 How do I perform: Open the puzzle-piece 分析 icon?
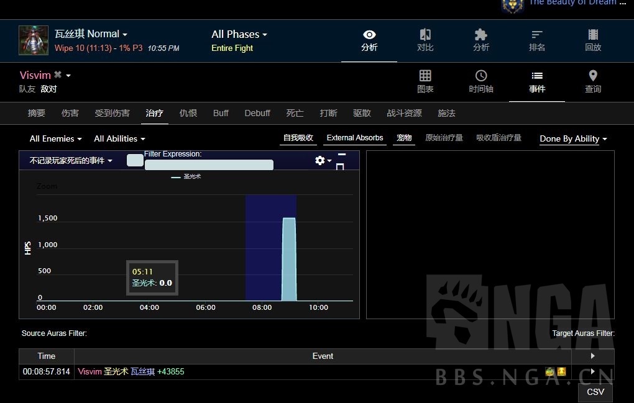pos(480,41)
